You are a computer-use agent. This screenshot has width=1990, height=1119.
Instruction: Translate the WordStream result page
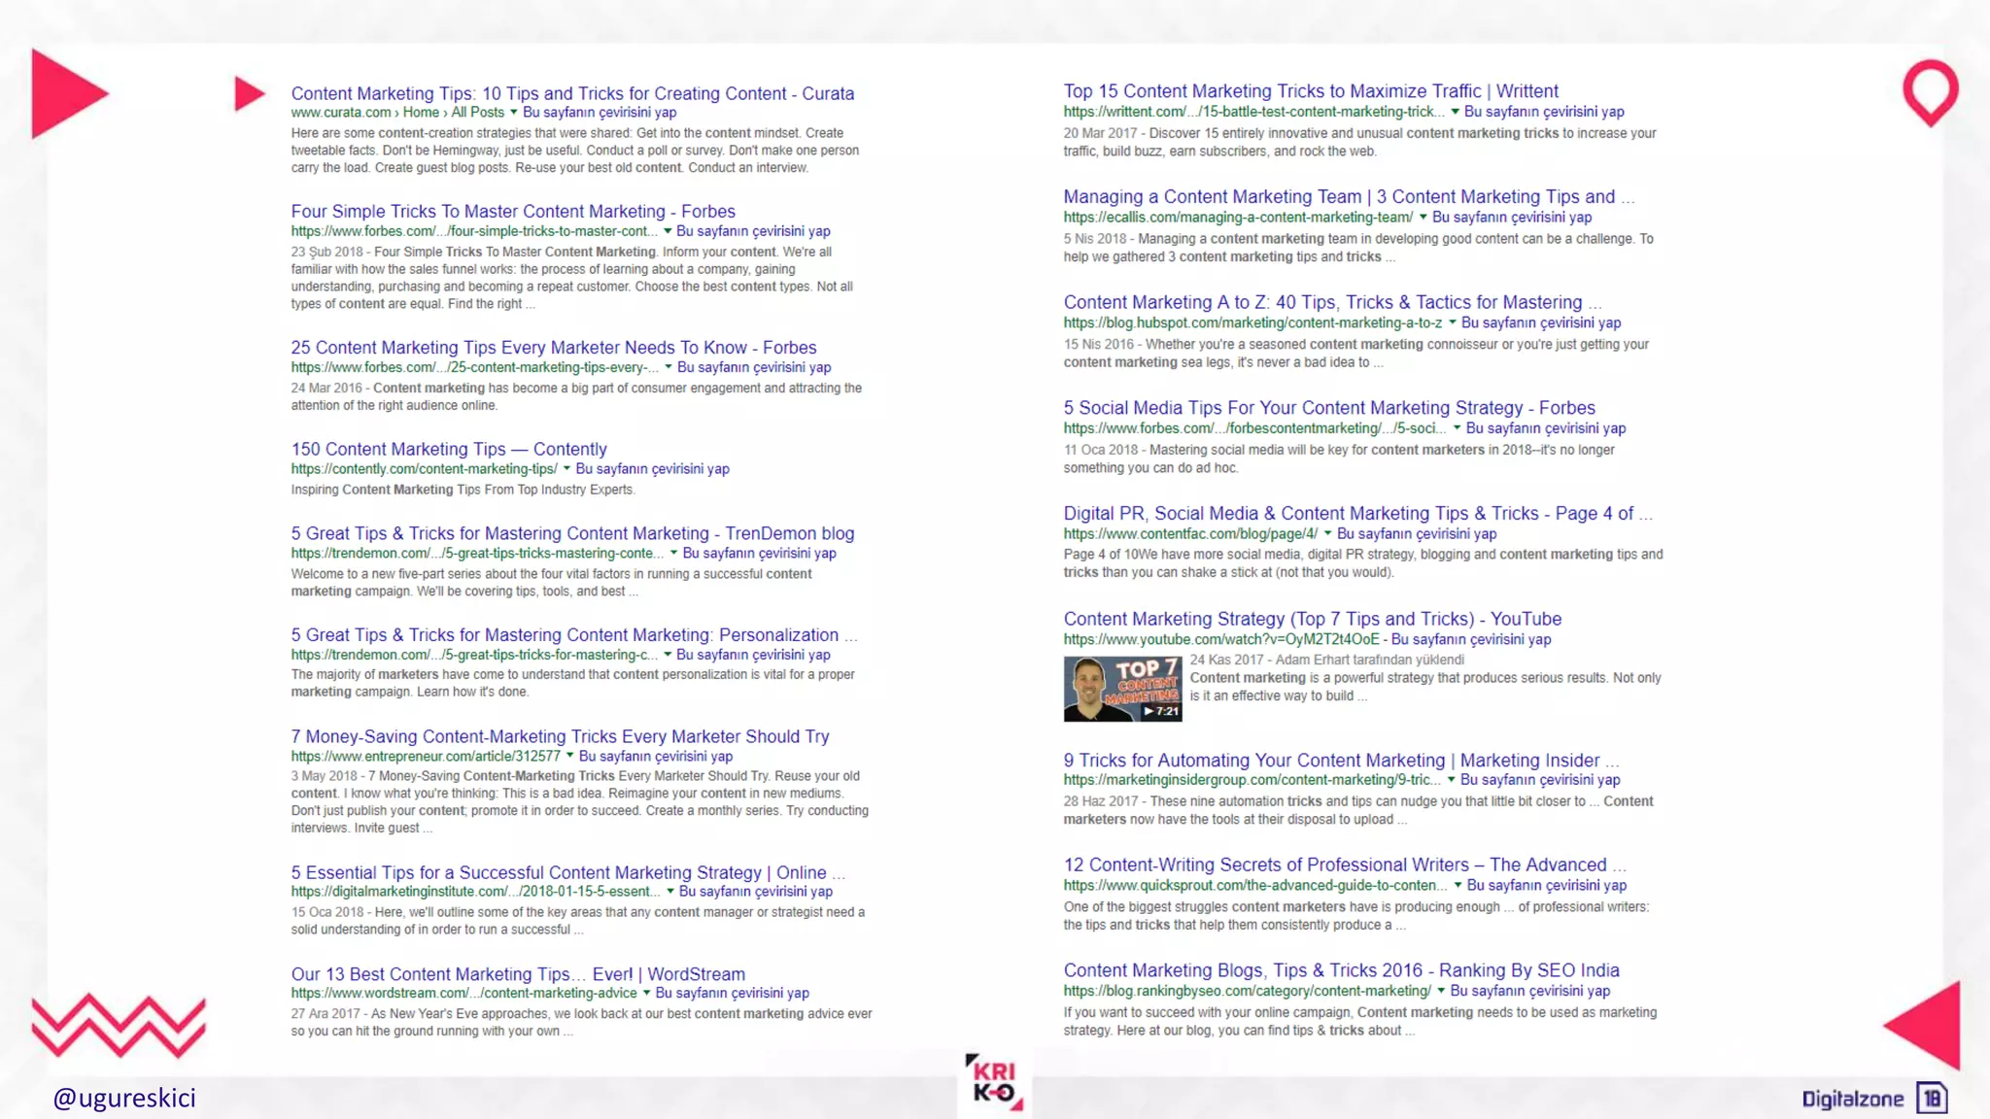tap(732, 993)
